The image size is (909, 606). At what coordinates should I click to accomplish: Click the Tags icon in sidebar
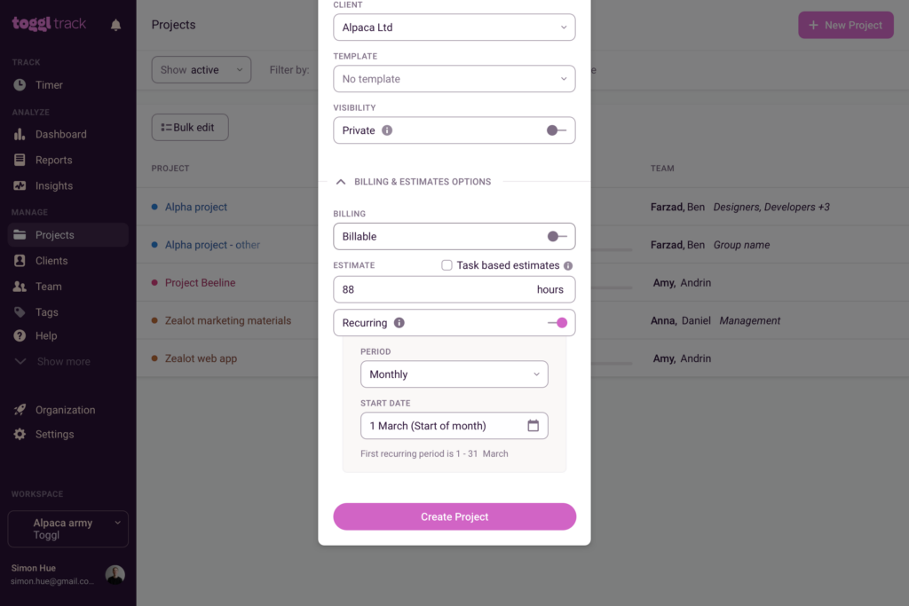pos(20,312)
